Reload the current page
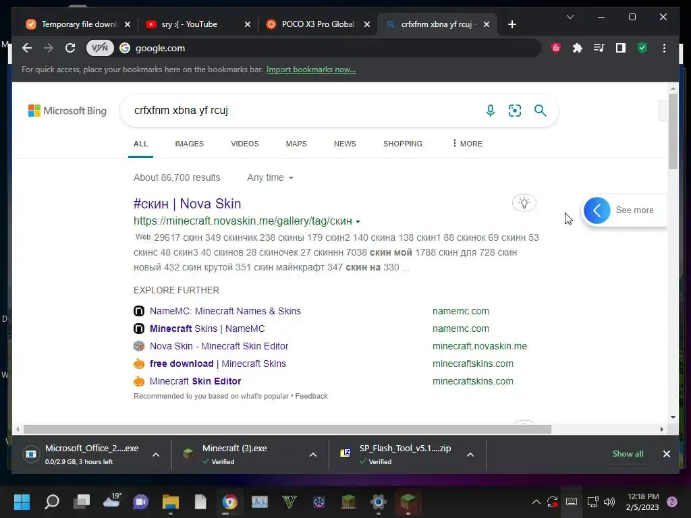 pyautogui.click(x=70, y=48)
